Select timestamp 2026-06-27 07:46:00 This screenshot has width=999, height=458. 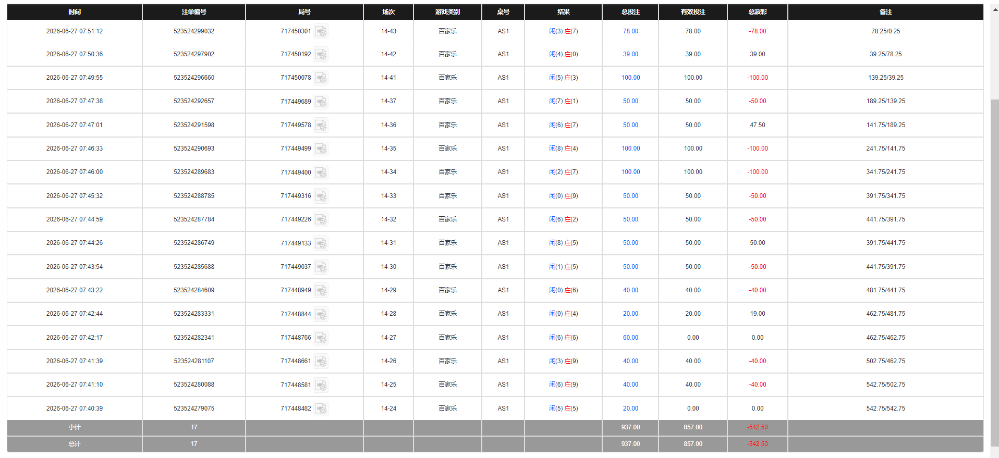[x=75, y=172]
